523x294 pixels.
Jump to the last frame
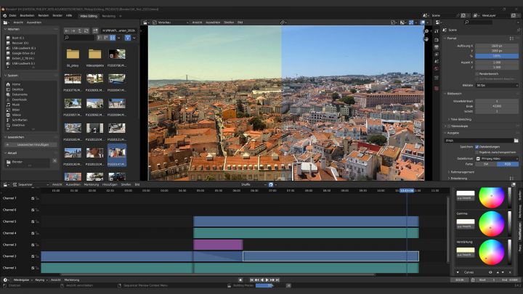pos(277,280)
